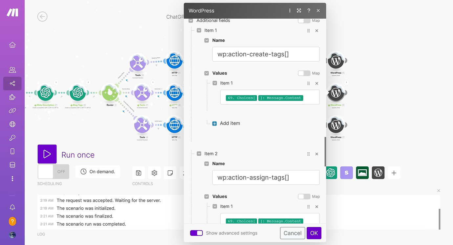
Task: Select the HTTP module in the top branch
Action: [x=174, y=61]
